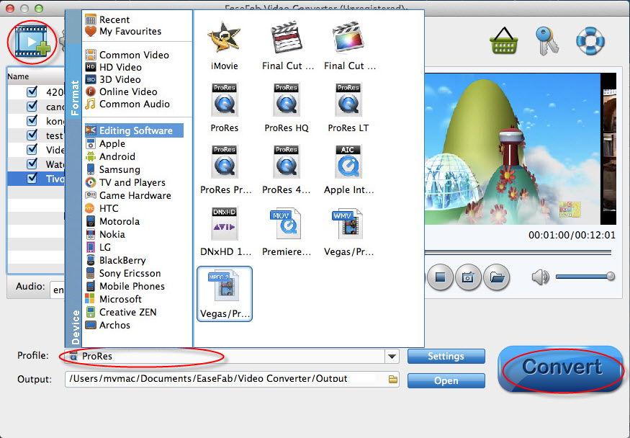
Task: Select the Game Hardware category
Action: (128, 195)
